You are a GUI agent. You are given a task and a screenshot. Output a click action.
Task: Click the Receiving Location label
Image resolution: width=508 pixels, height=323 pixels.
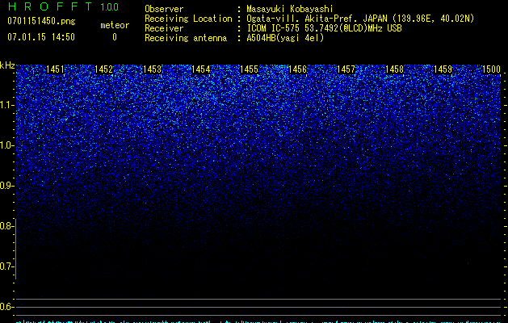(188, 19)
